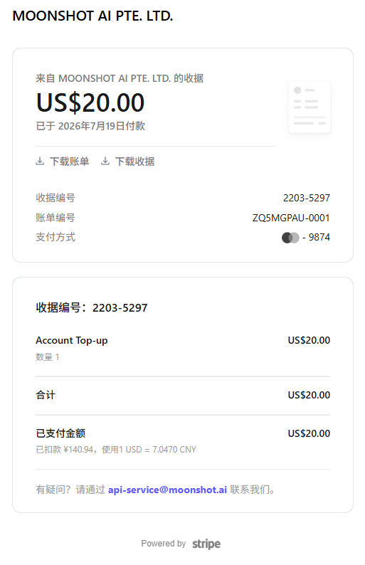Image resolution: width=365 pixels, height=565 pixels.
Task: Click the 合计 total row amount
Action: pos(309,395)
